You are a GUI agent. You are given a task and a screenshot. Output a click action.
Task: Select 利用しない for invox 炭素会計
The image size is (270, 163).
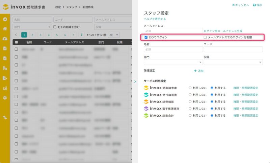[x=190, y=115]
